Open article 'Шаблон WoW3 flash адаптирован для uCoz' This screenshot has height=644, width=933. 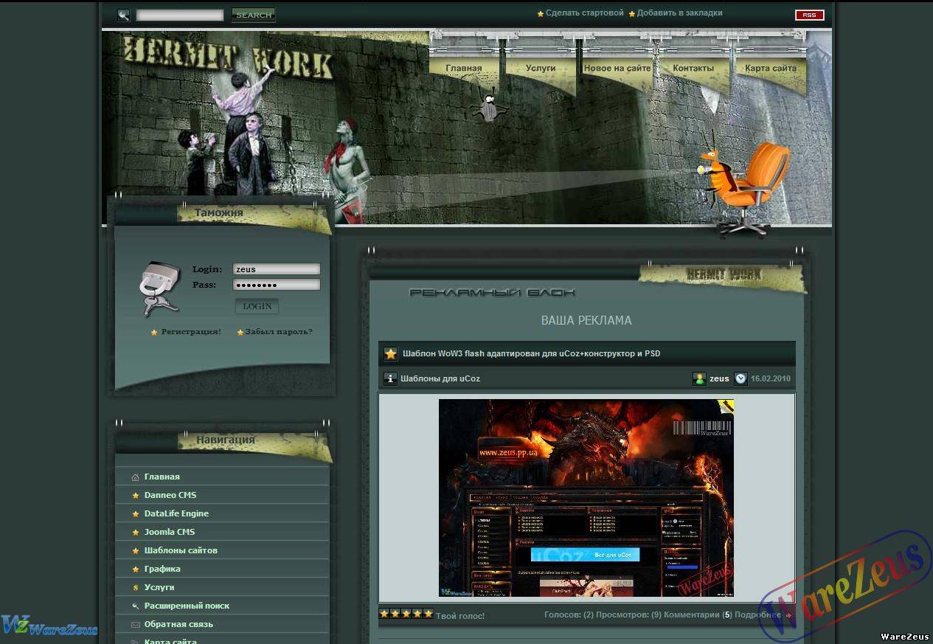pos(532,353)
